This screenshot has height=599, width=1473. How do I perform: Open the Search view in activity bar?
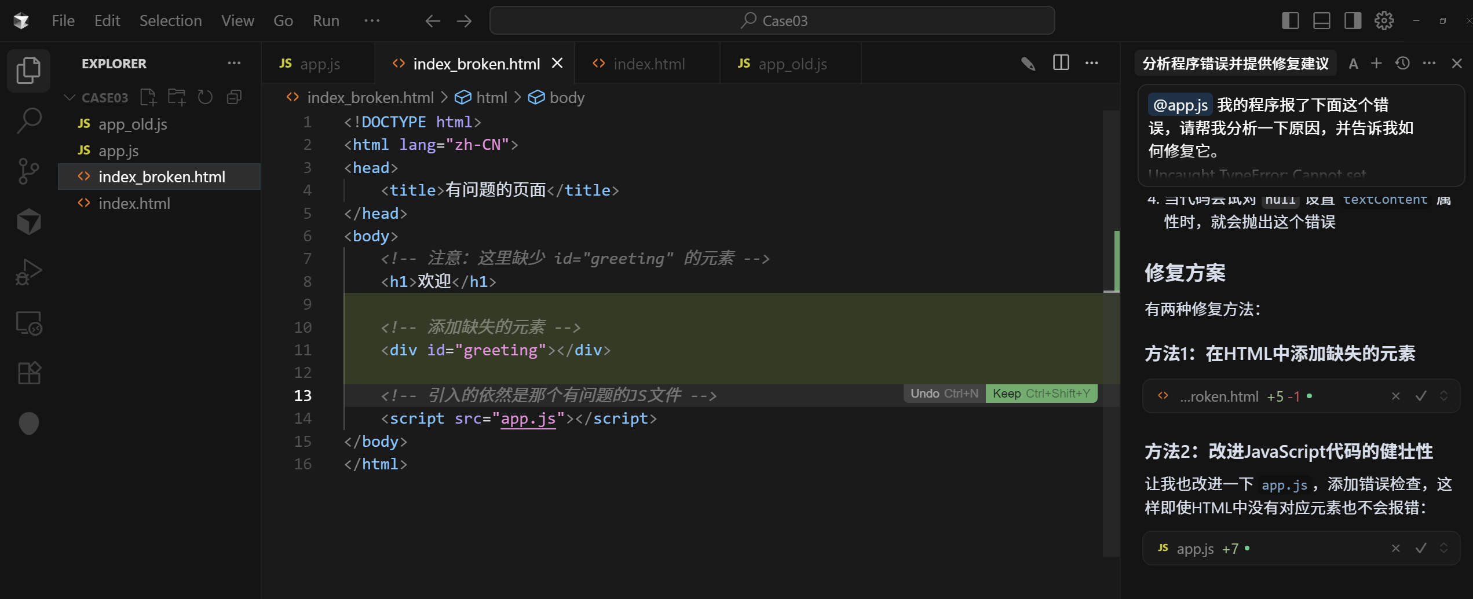click(x=28, y=121)
